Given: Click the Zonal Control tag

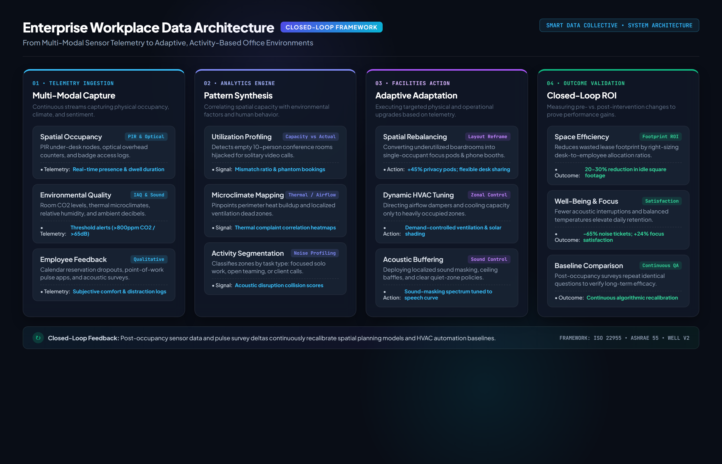Looking at the screenshot, I should (489, 195).
